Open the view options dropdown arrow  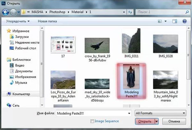point(165,21)
